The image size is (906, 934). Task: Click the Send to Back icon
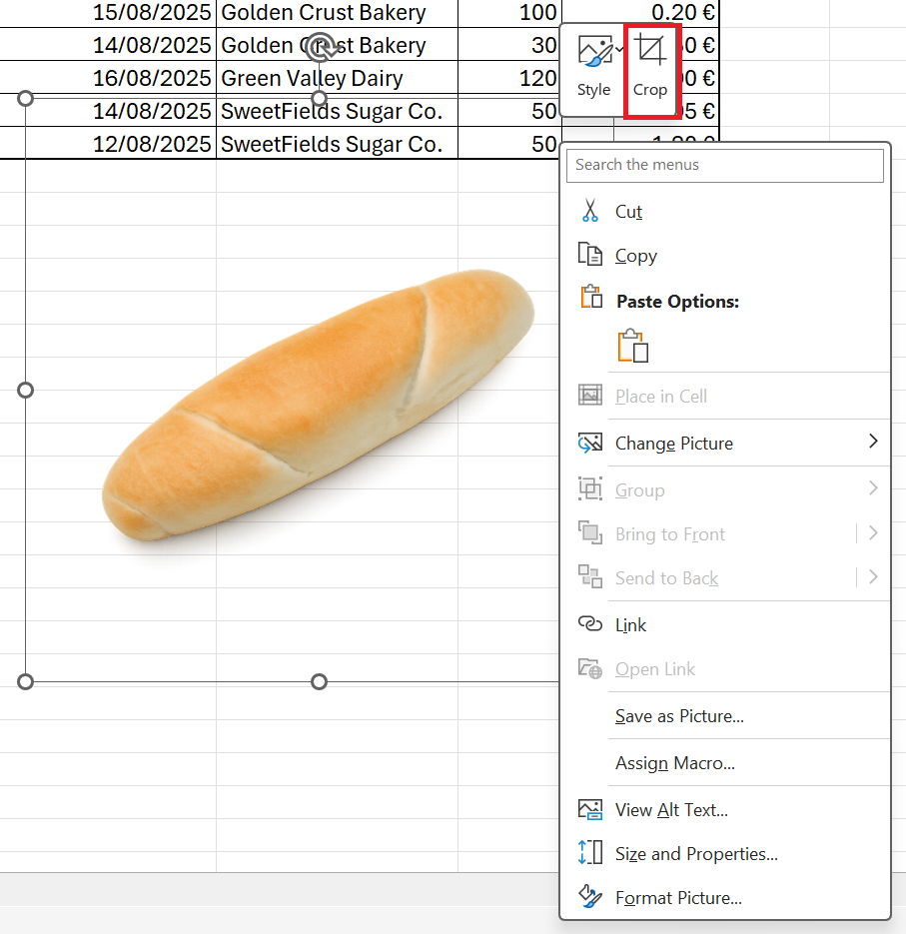[x=589, y=576]
